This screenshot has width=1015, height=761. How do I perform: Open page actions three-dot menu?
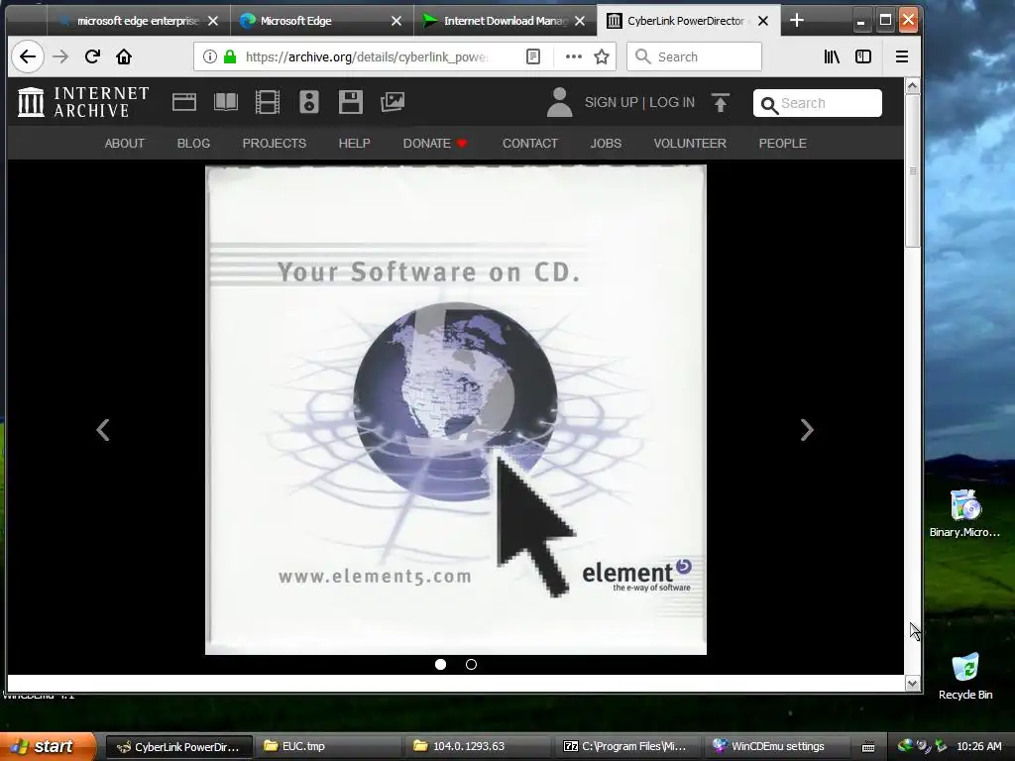(x=574, y=56)
